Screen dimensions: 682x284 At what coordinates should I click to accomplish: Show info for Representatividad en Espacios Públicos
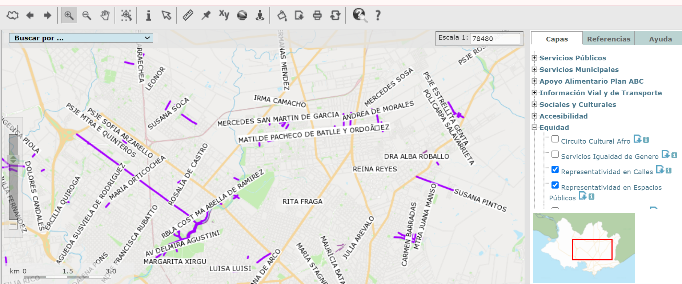pos(591,197)
